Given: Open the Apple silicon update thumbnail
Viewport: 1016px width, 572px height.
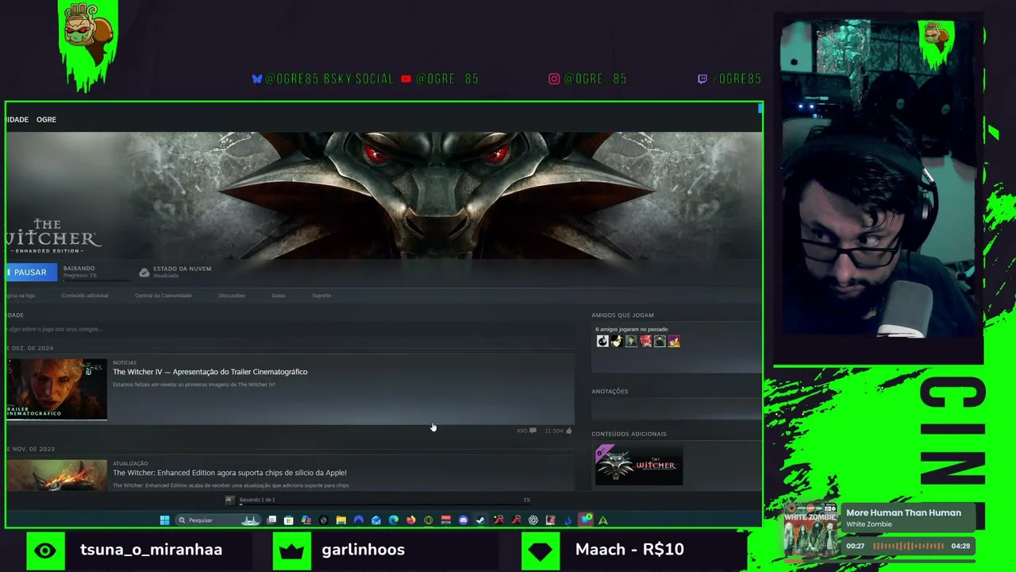Looking at the screenshot, I should tap(56, 475).
